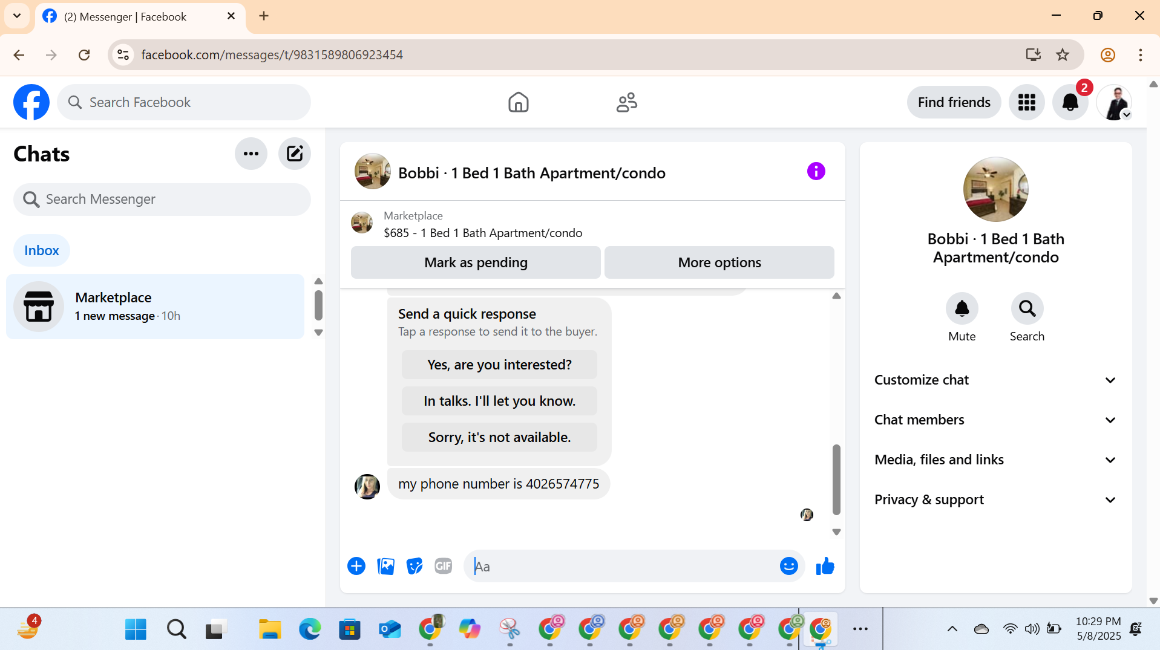This screenshot has height=650, width=1160.
Task: Send quick reply 'Sorry, it's not available.'
Action: pos(499,437)
